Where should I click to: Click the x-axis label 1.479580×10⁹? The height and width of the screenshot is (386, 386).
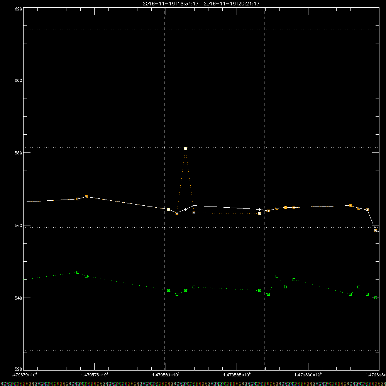pyautogui.click(x=166, y=375)
